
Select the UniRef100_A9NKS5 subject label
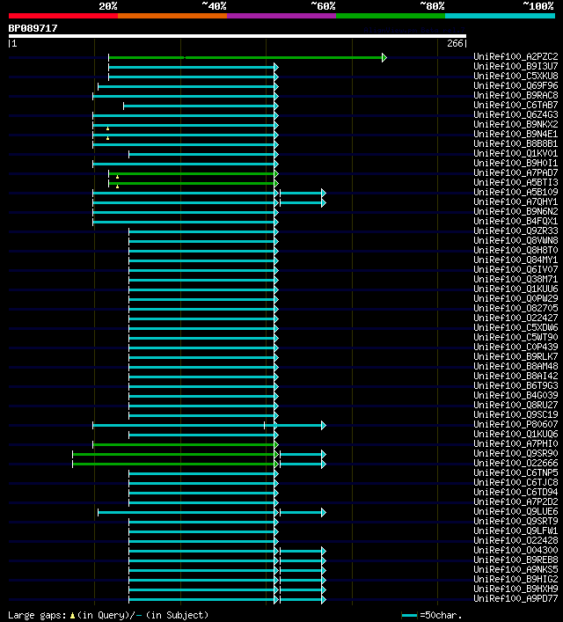pyautogui.click(x=515, y=569)
